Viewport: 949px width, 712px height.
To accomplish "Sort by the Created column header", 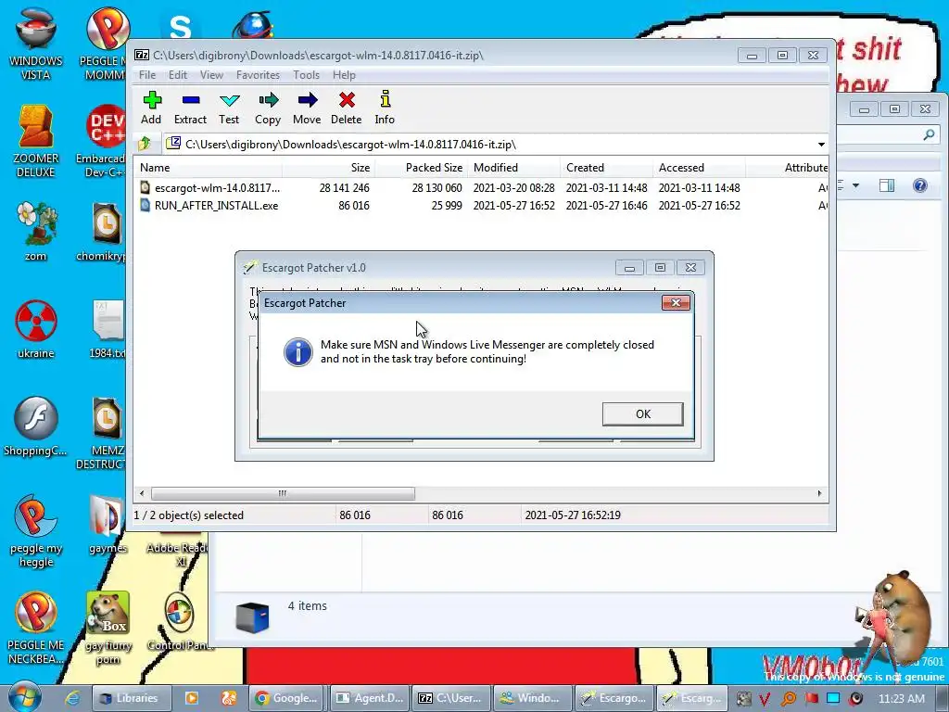I will 606,168.
